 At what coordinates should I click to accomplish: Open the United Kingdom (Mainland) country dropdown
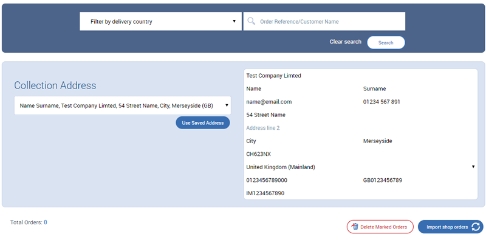click(x=361, y=167)
